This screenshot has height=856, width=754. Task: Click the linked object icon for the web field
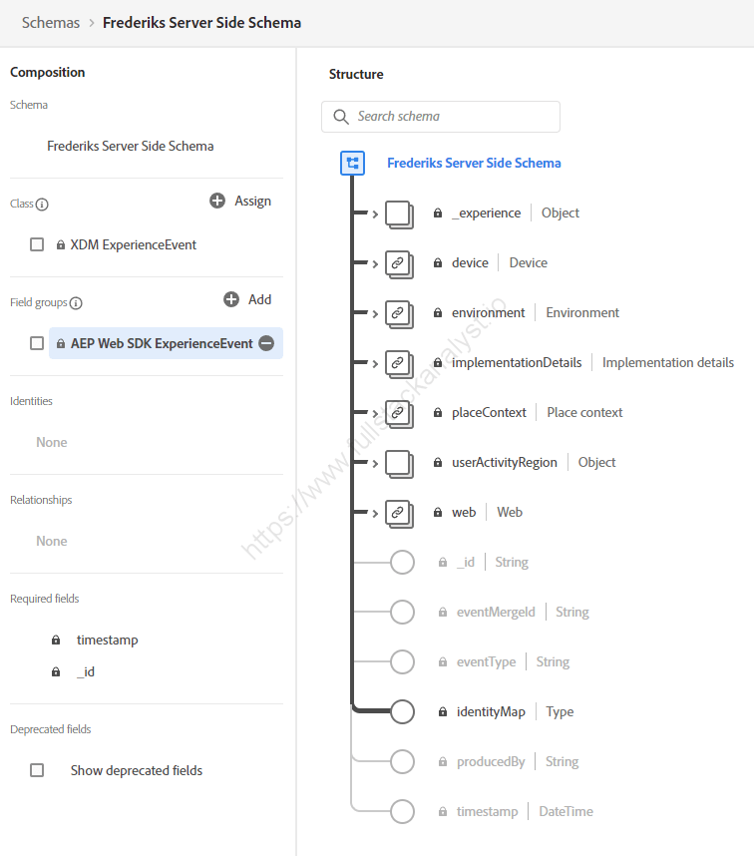coord(399,512)
